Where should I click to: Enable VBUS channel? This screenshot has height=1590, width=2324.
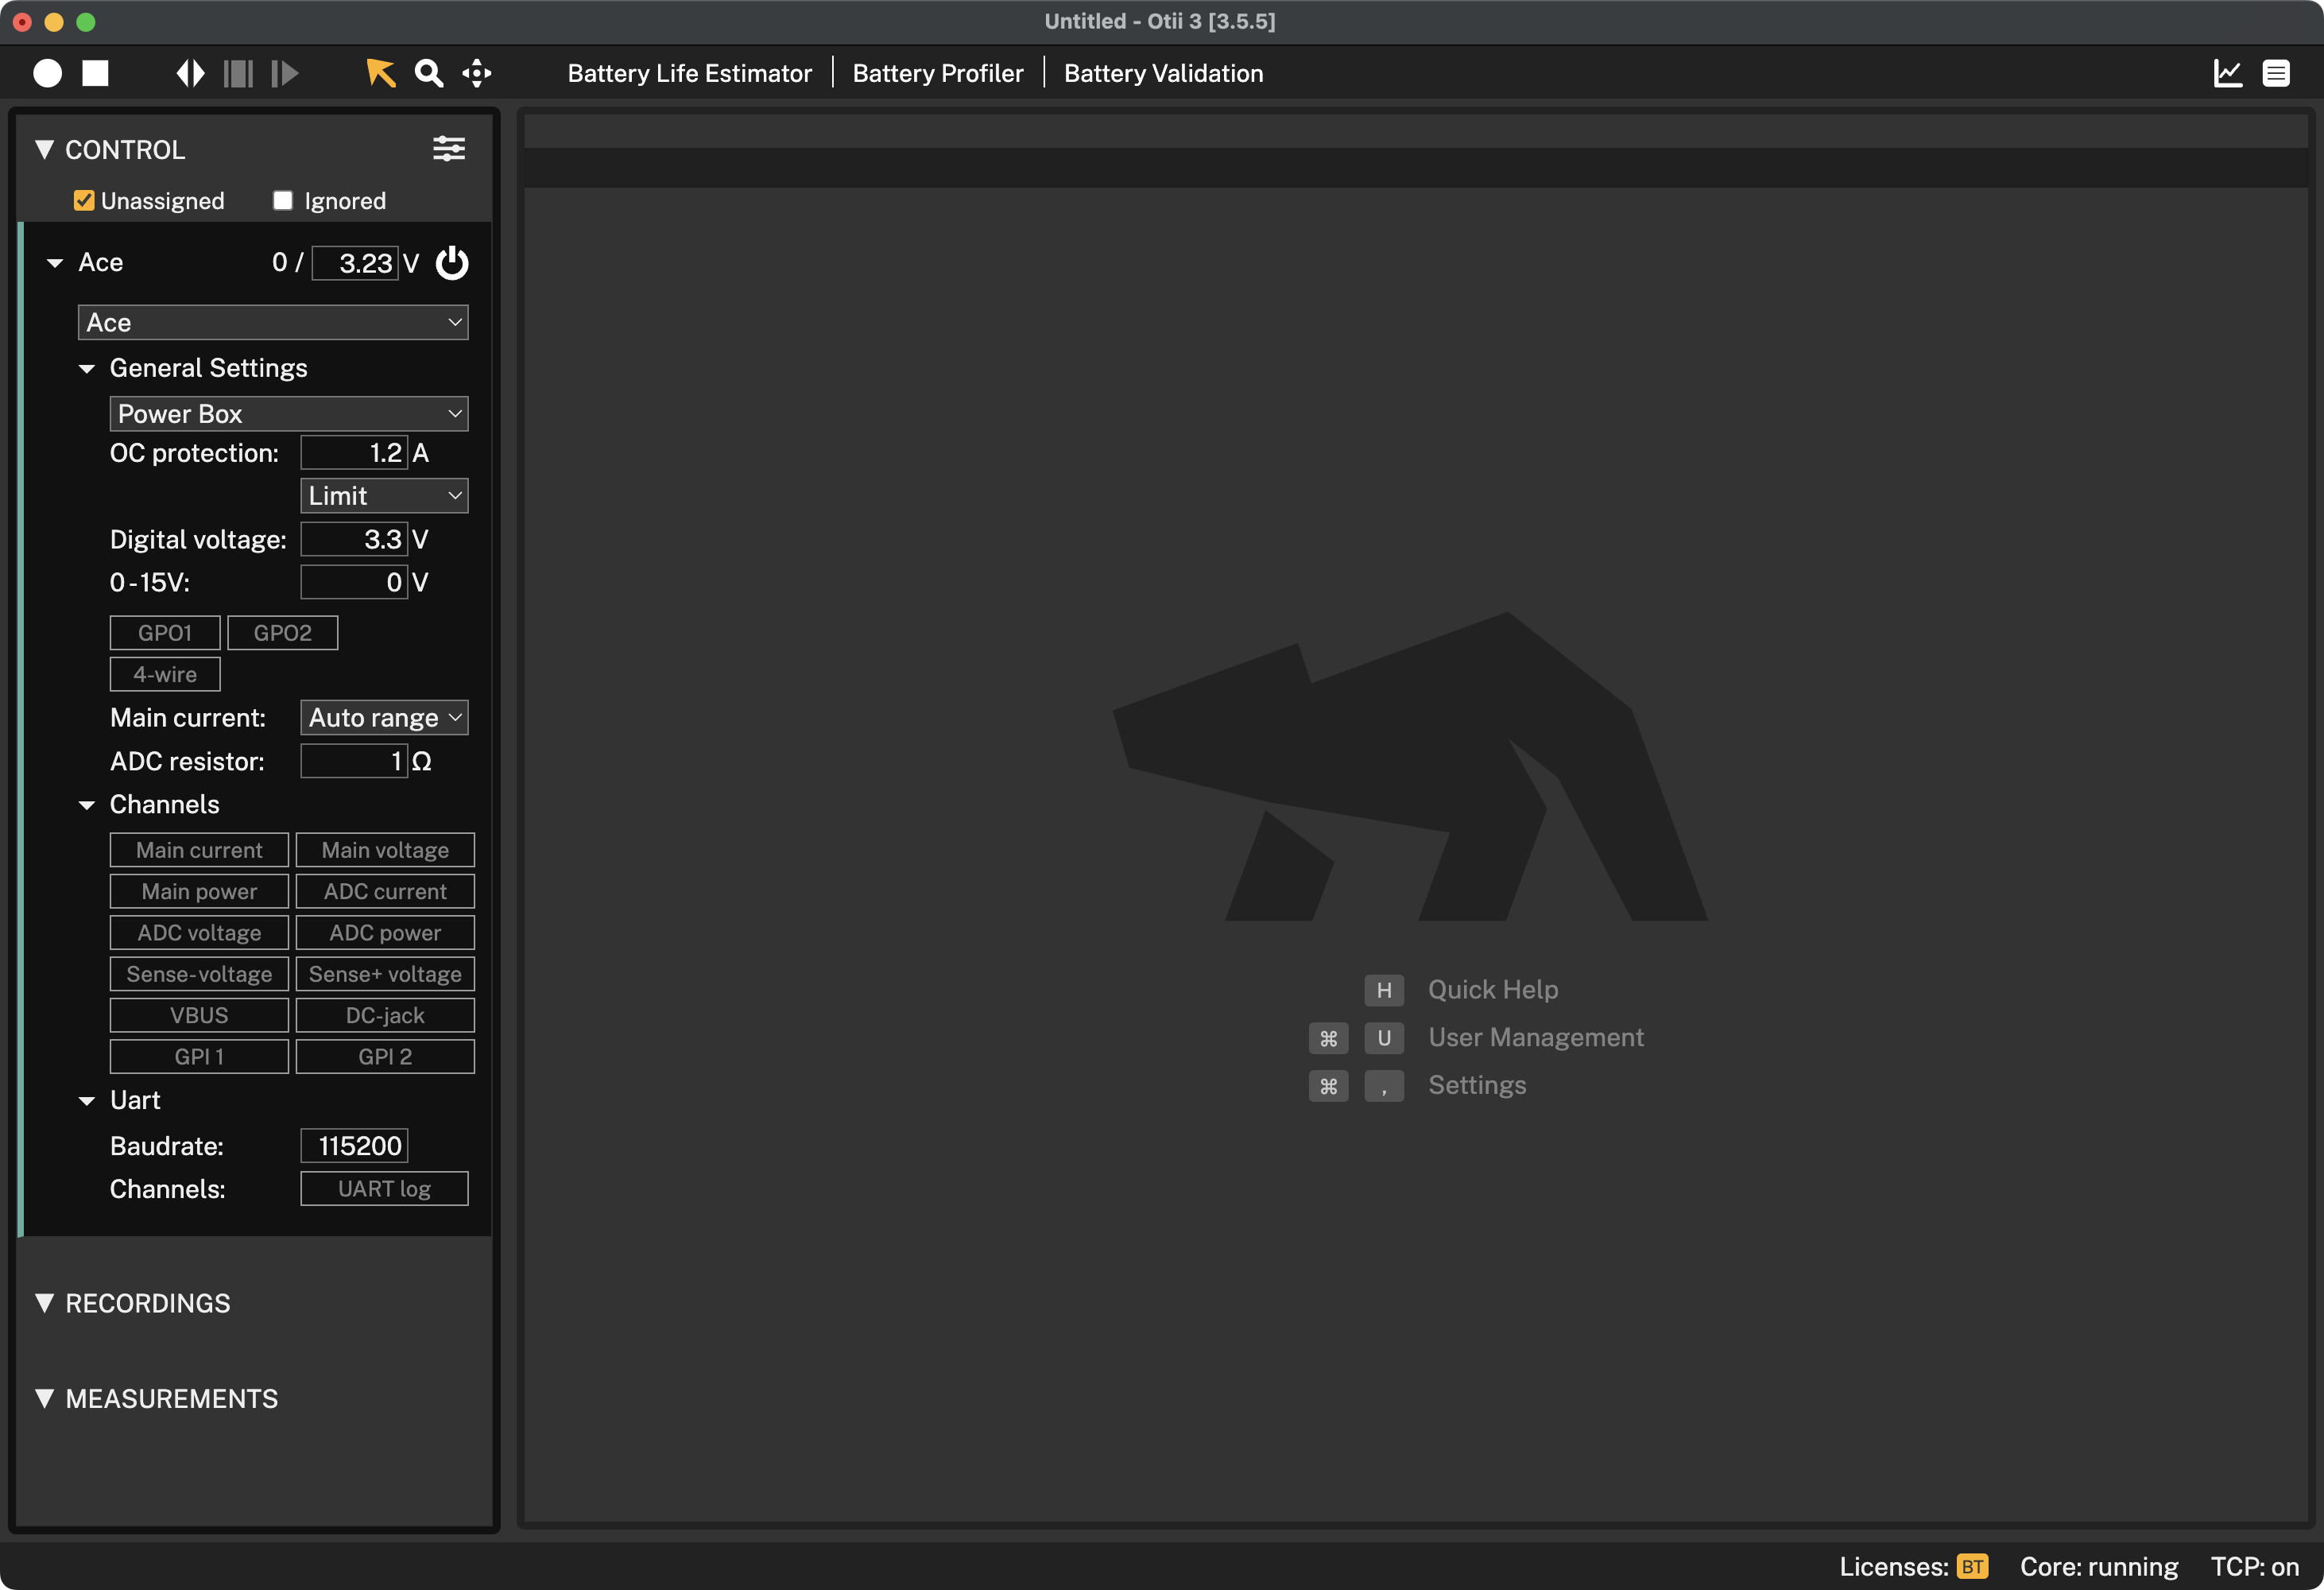click(199, 1015)
